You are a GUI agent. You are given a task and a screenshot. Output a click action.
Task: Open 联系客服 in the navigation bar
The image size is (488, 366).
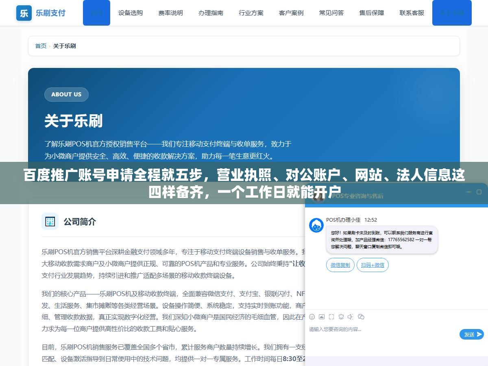click(412, 13)
